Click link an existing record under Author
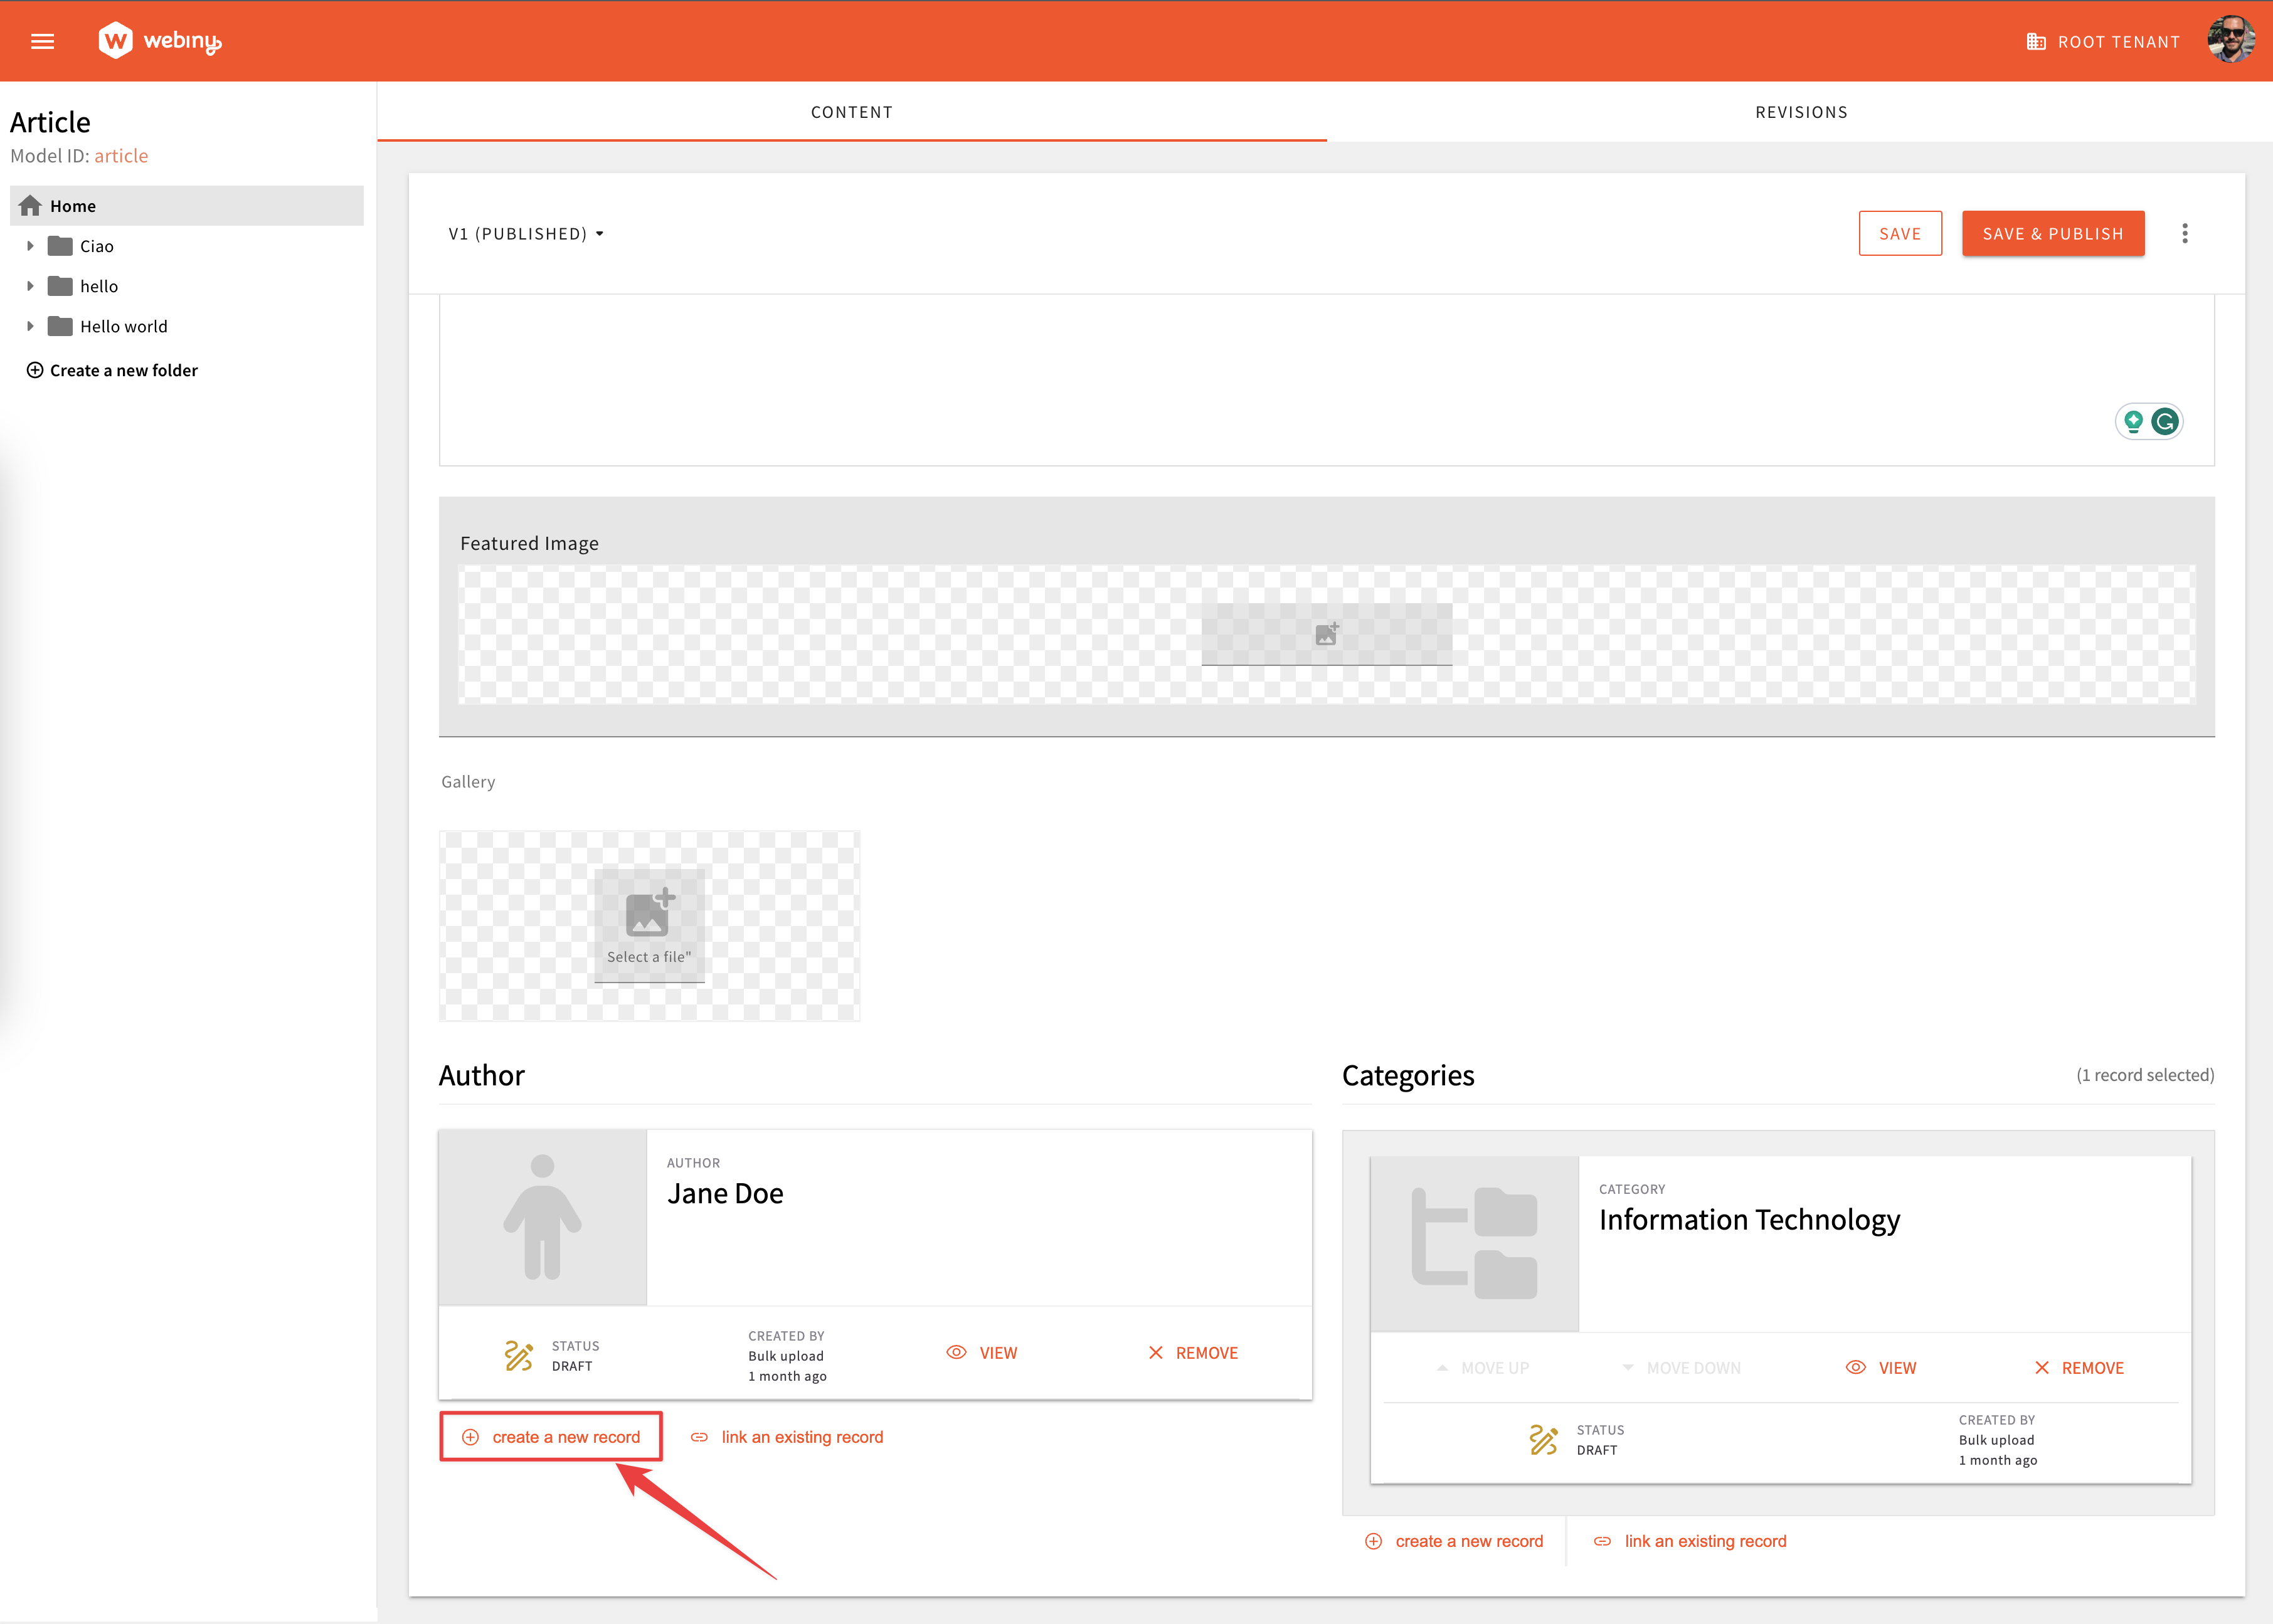 click(788, 1437)
